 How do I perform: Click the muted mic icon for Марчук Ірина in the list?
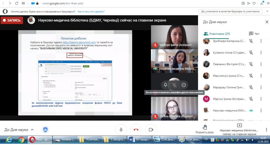coord(251,99)
